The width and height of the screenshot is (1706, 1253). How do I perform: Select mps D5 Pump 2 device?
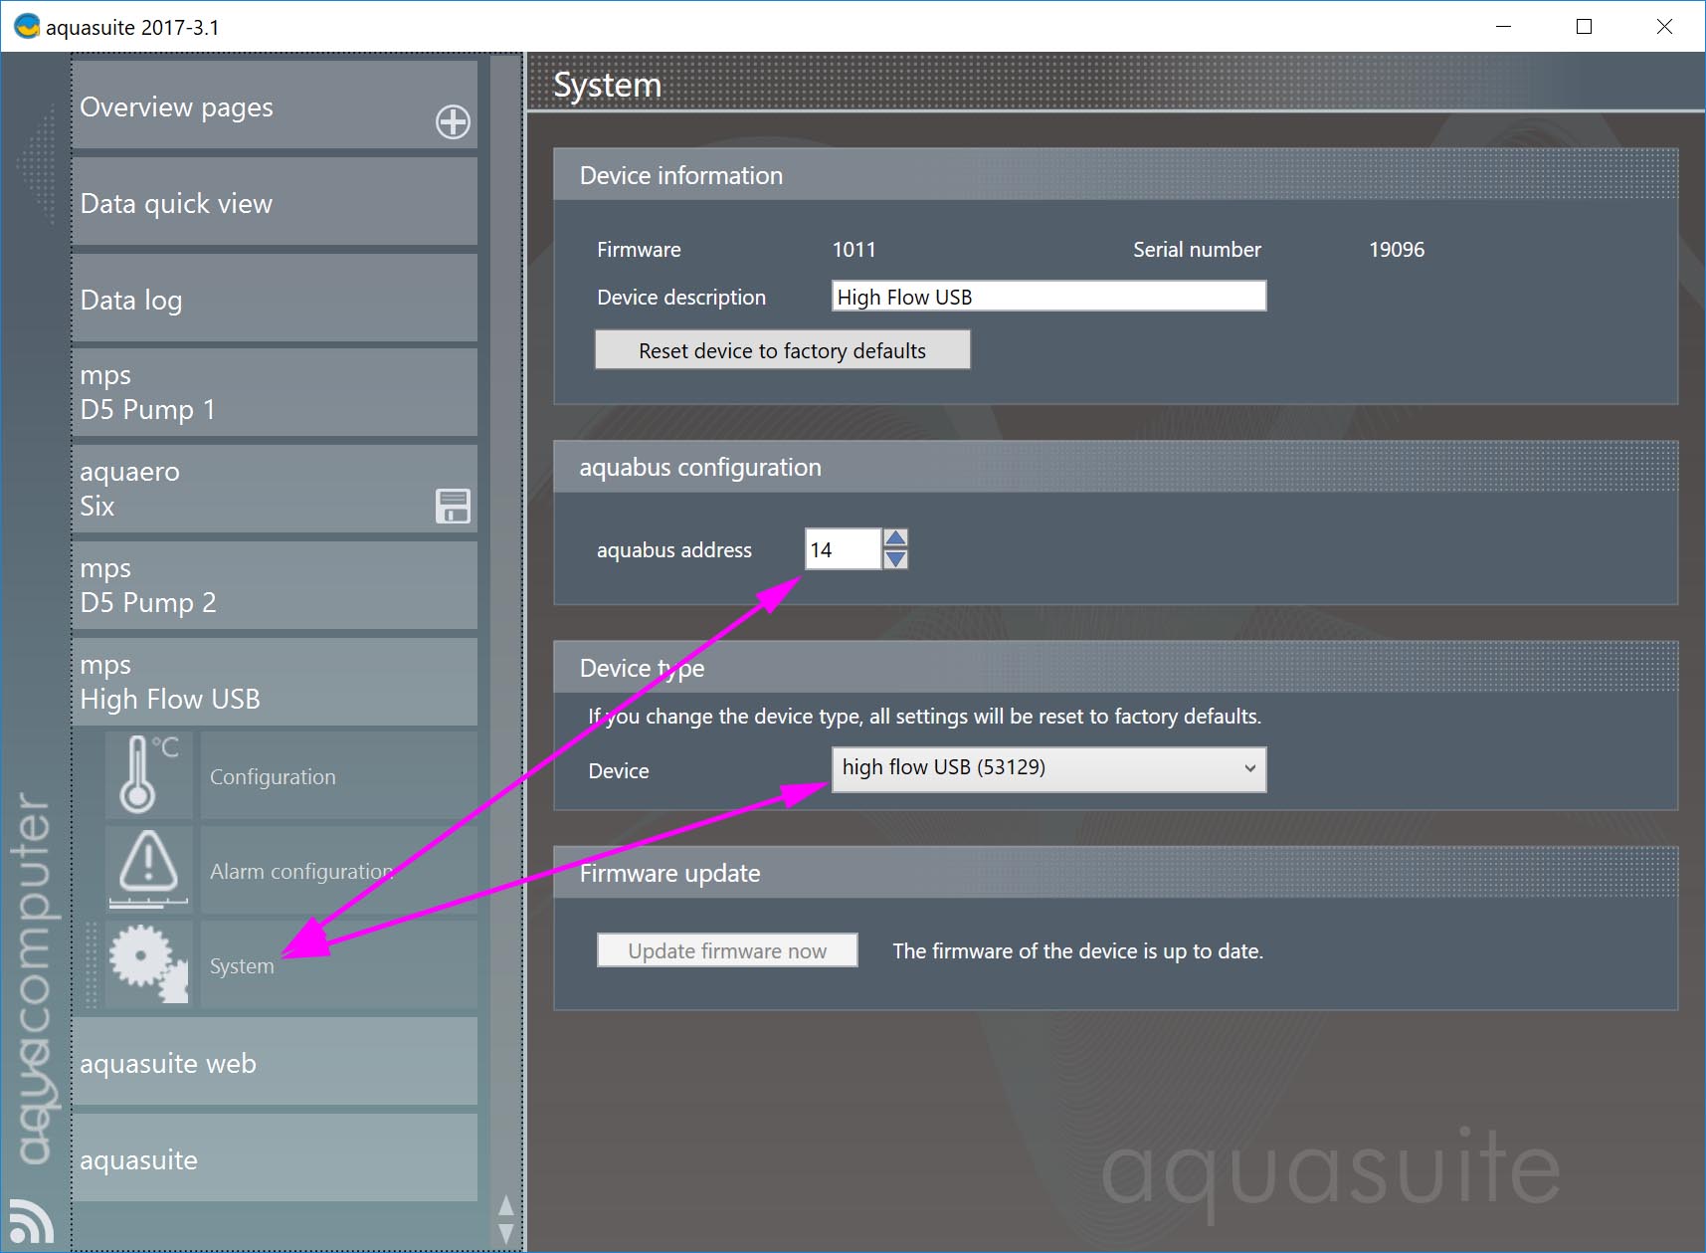(x=275, y=585)
